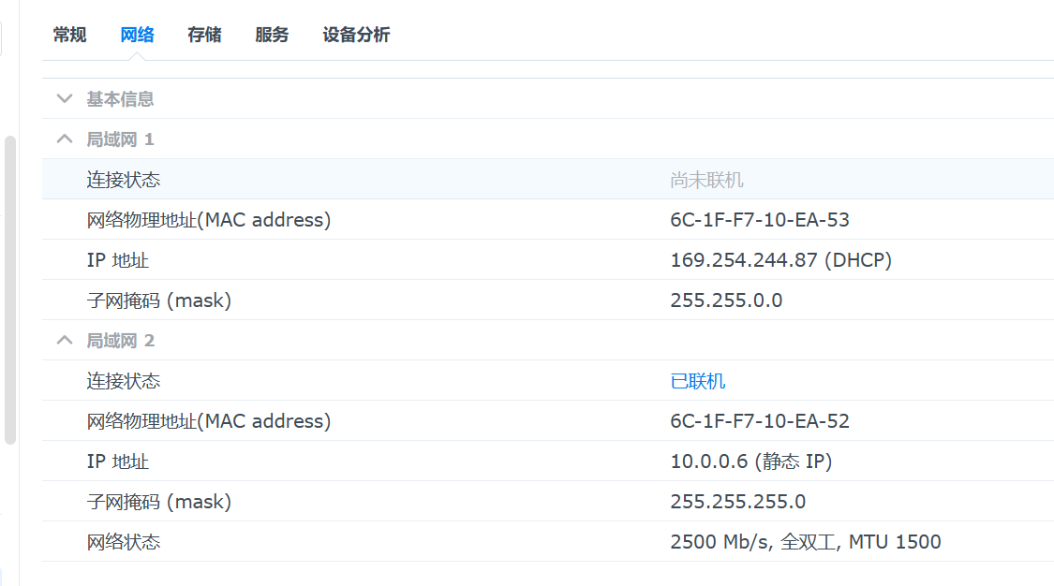Click the 已联机 status link
Screen dimensions: 1054x586
698,381
